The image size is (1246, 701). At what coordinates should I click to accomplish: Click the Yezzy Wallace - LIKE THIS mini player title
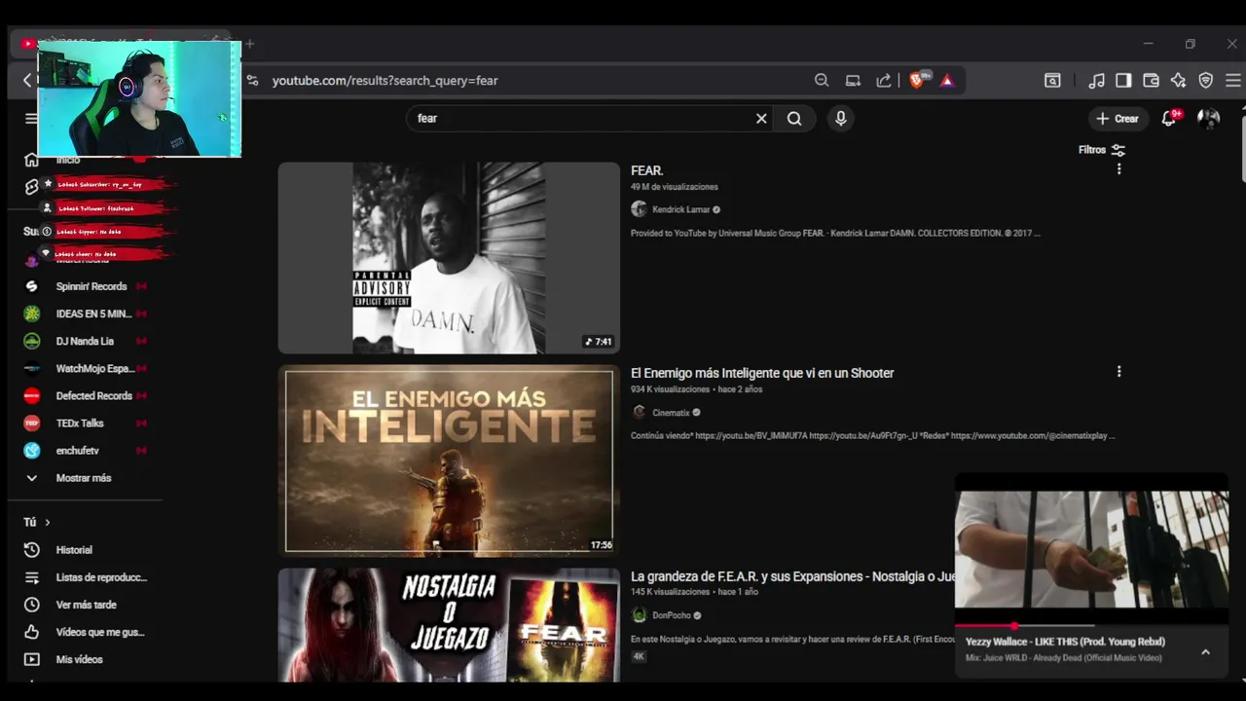pyautogui.click(x=1065, y=642)
